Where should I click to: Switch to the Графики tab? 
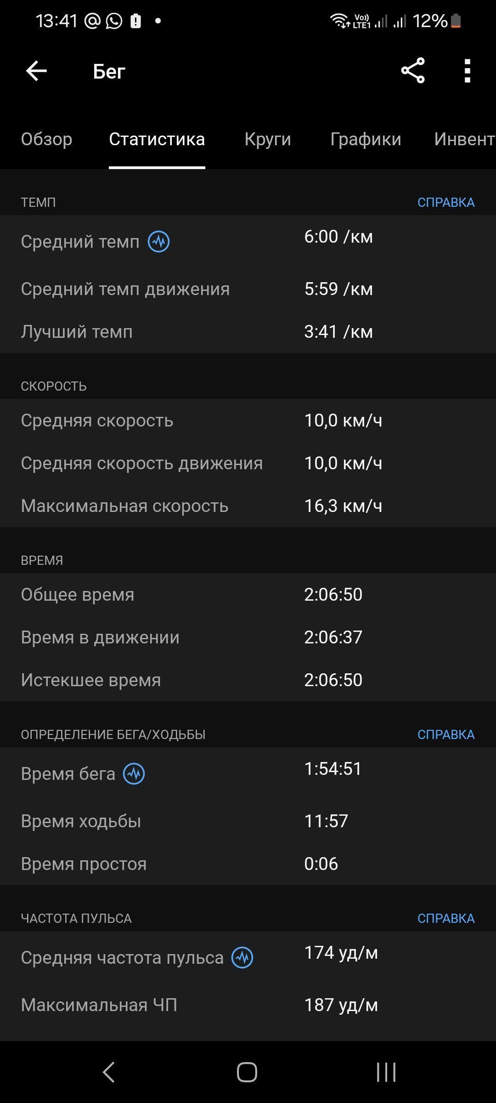(x=366, y=139)
